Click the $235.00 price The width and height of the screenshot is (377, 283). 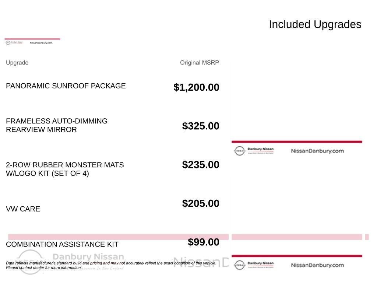click(201, 165)
